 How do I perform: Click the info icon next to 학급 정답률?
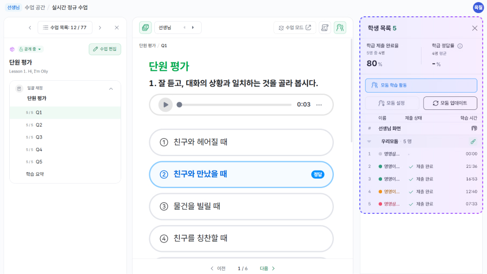pyautogui.click(x=460, y=46)
